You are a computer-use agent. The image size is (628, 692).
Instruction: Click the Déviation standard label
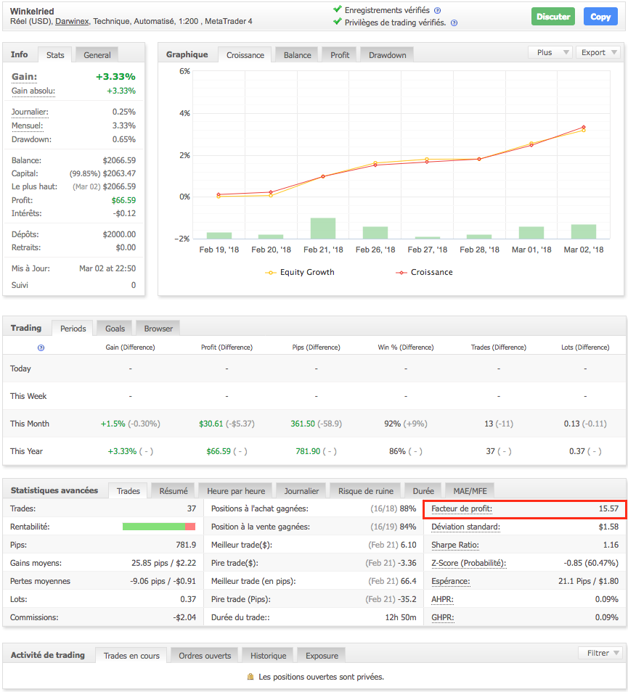pyautogui.click(x=465, y=527)
